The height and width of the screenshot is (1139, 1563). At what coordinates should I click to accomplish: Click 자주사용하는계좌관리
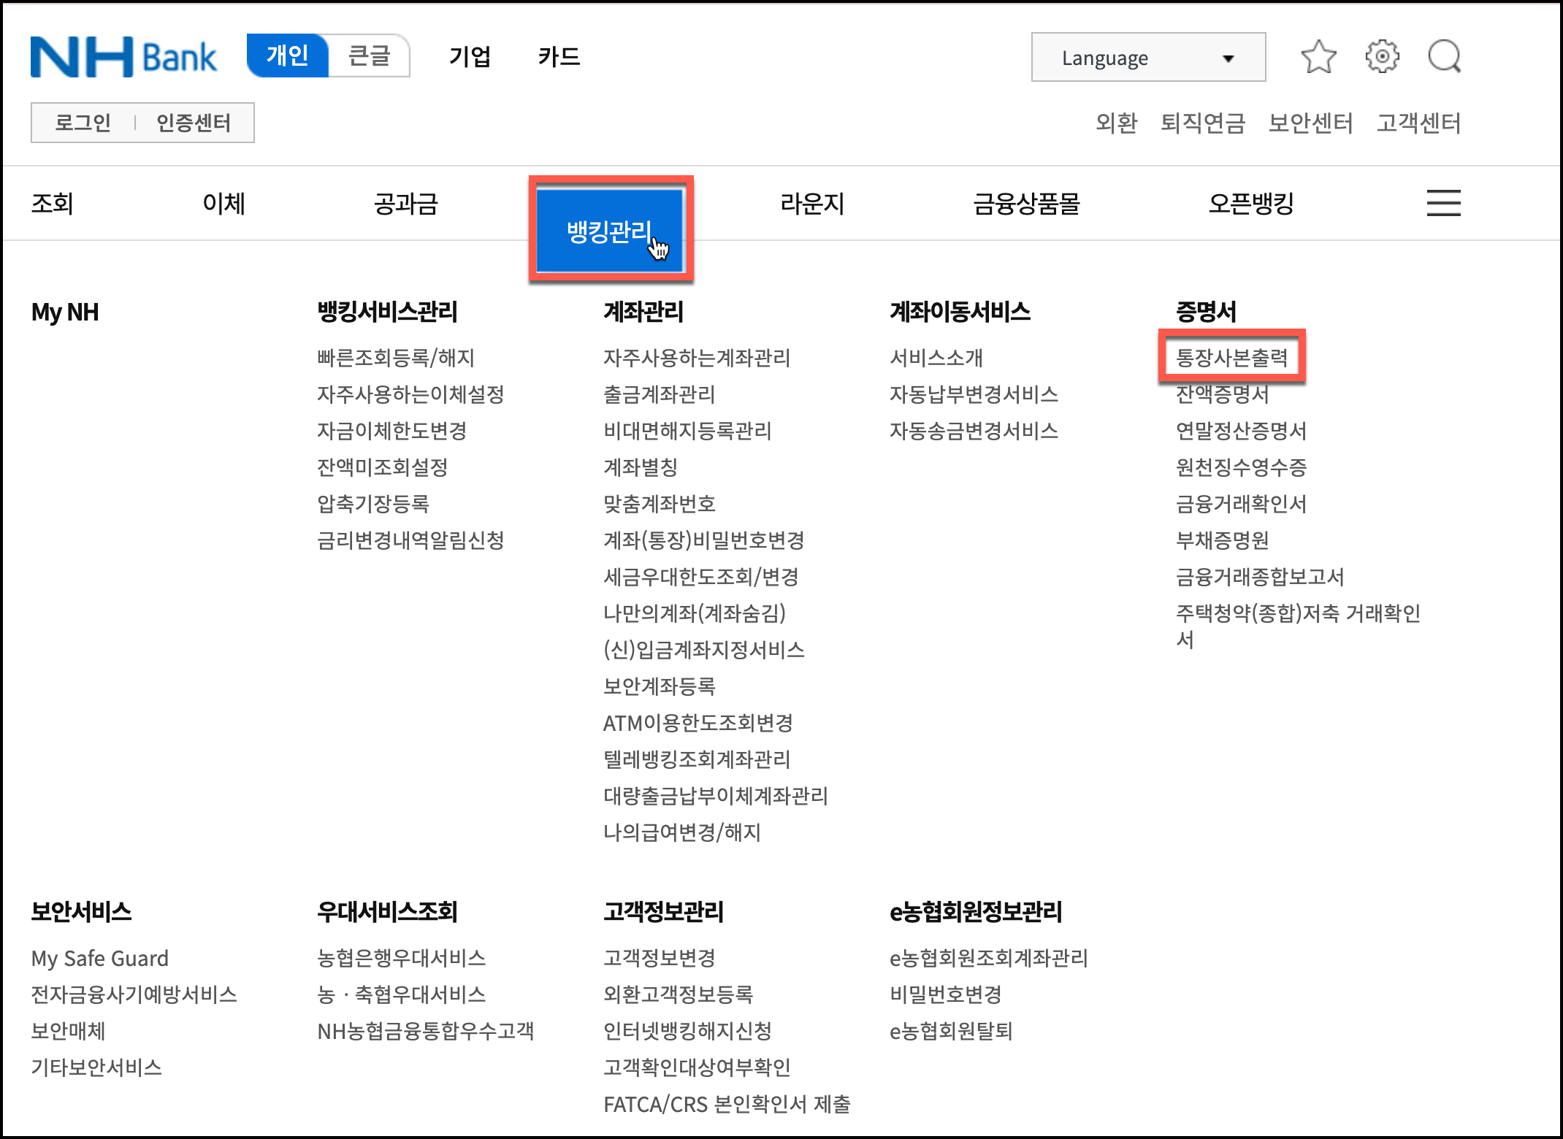pyautogui.click(x=697, y=358)
